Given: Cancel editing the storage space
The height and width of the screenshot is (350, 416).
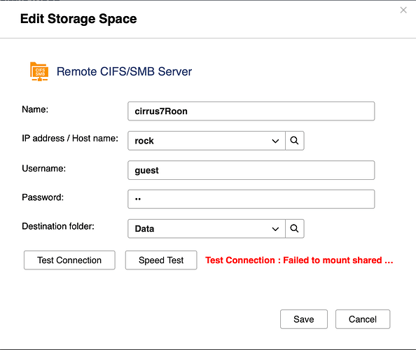Looking at the screenshot, I should tap(363, 319).
